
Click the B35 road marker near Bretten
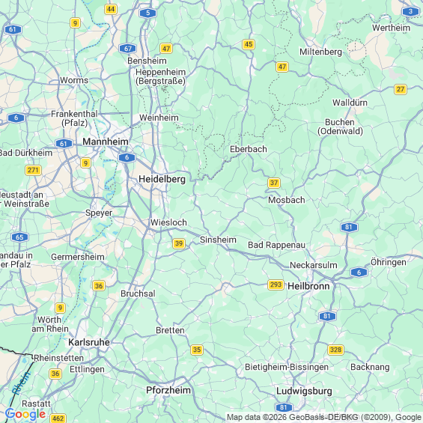197,350
